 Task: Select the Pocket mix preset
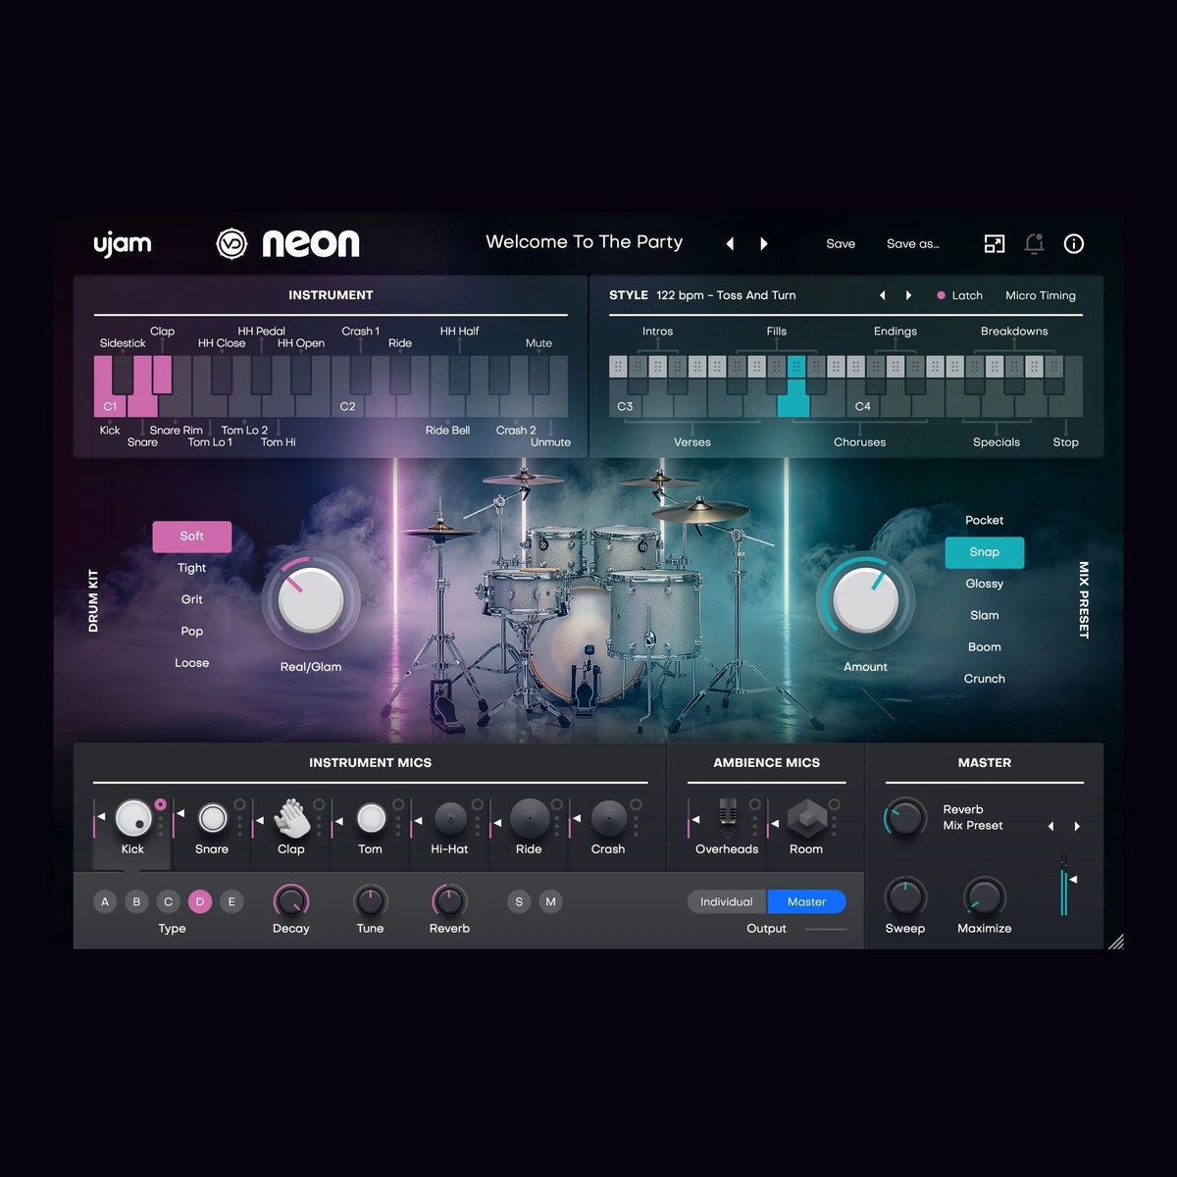click(985, 521)
